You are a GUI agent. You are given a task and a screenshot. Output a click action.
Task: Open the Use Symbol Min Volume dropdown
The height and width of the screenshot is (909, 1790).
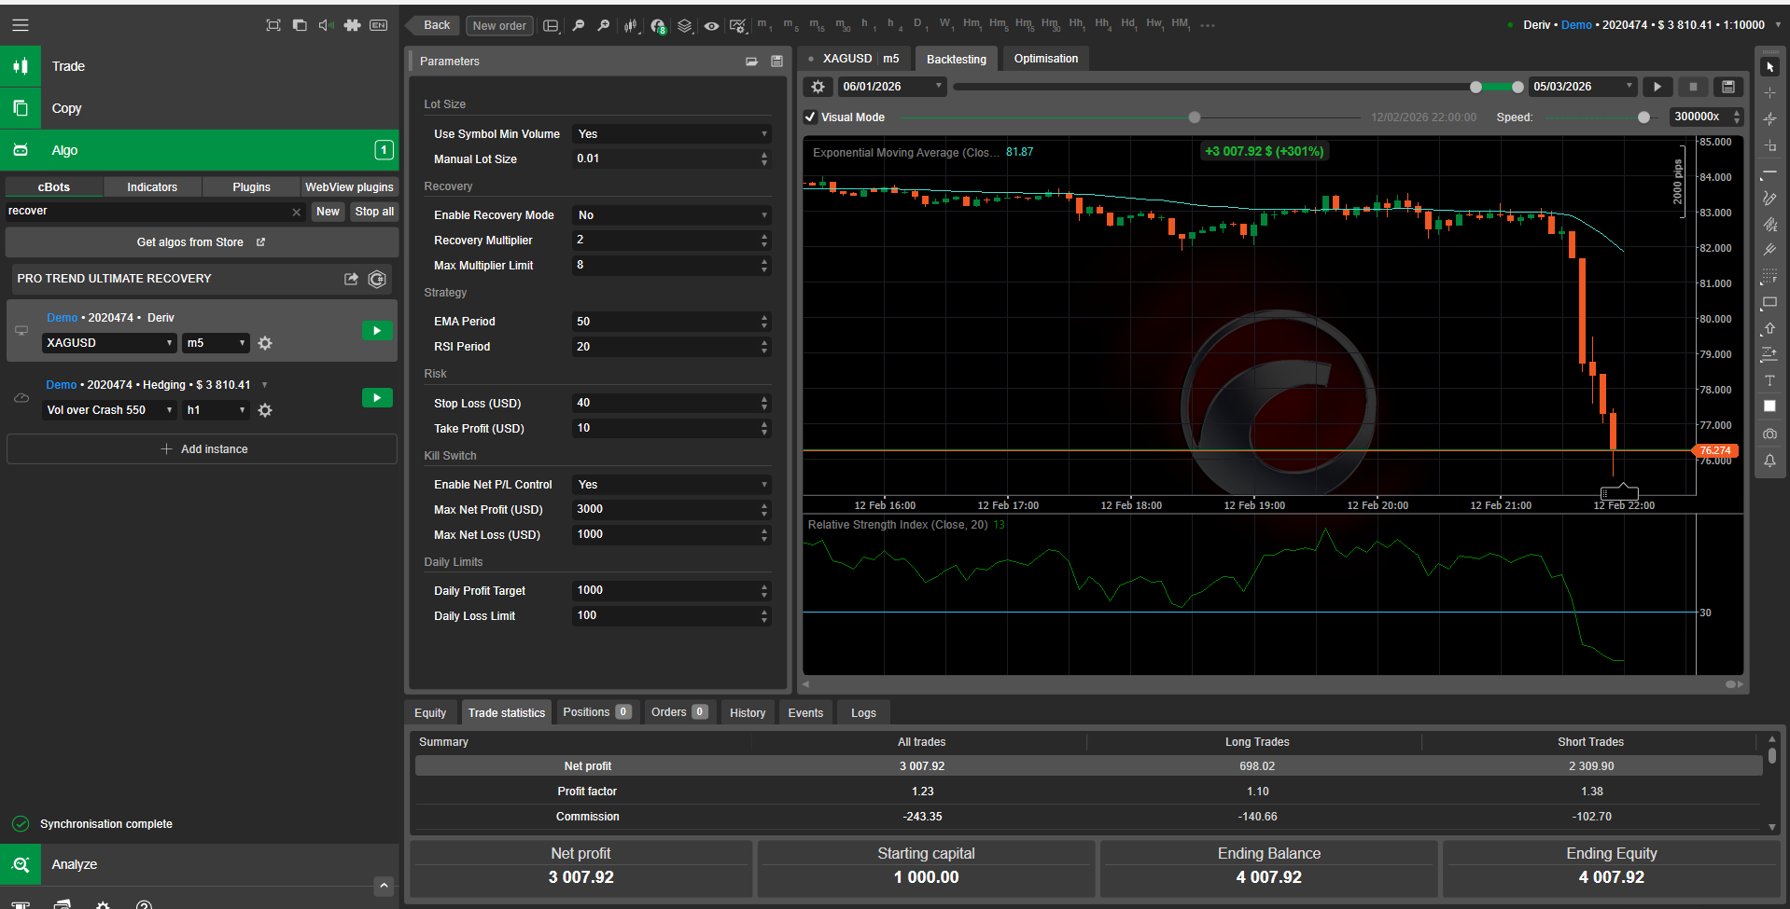671,134
